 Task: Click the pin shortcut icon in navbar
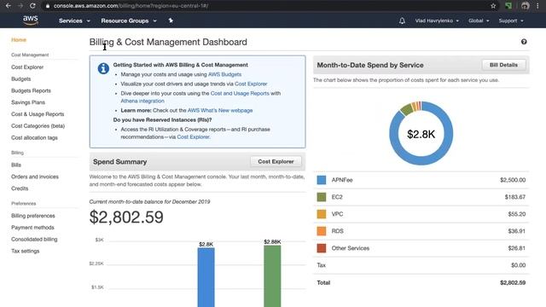click(171, 20)
